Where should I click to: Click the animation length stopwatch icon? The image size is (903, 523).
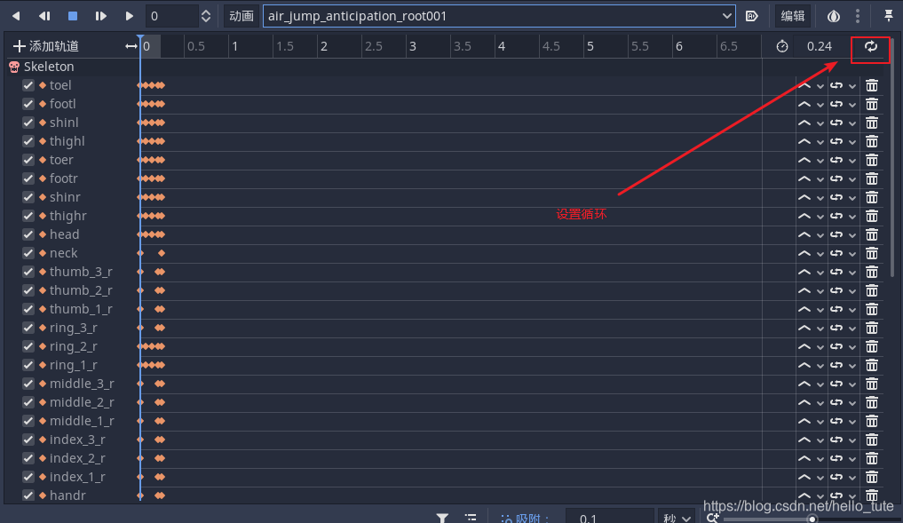click(x=781, y=46)
